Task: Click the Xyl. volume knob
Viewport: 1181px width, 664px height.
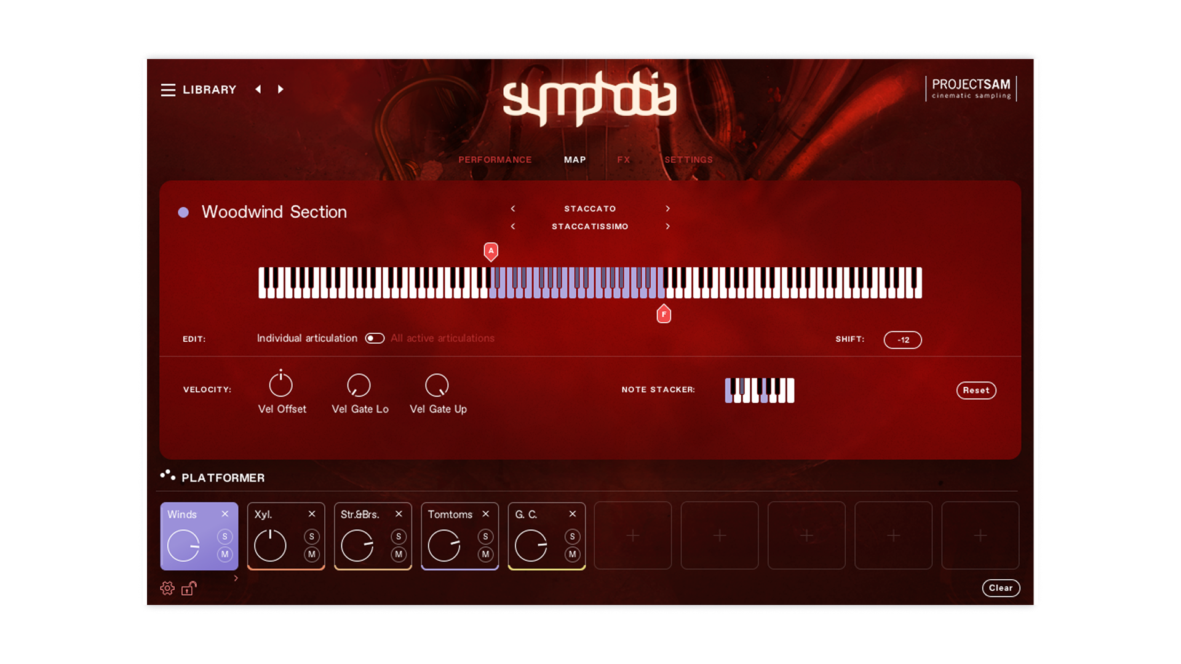Action: click(x=271, y=545)
